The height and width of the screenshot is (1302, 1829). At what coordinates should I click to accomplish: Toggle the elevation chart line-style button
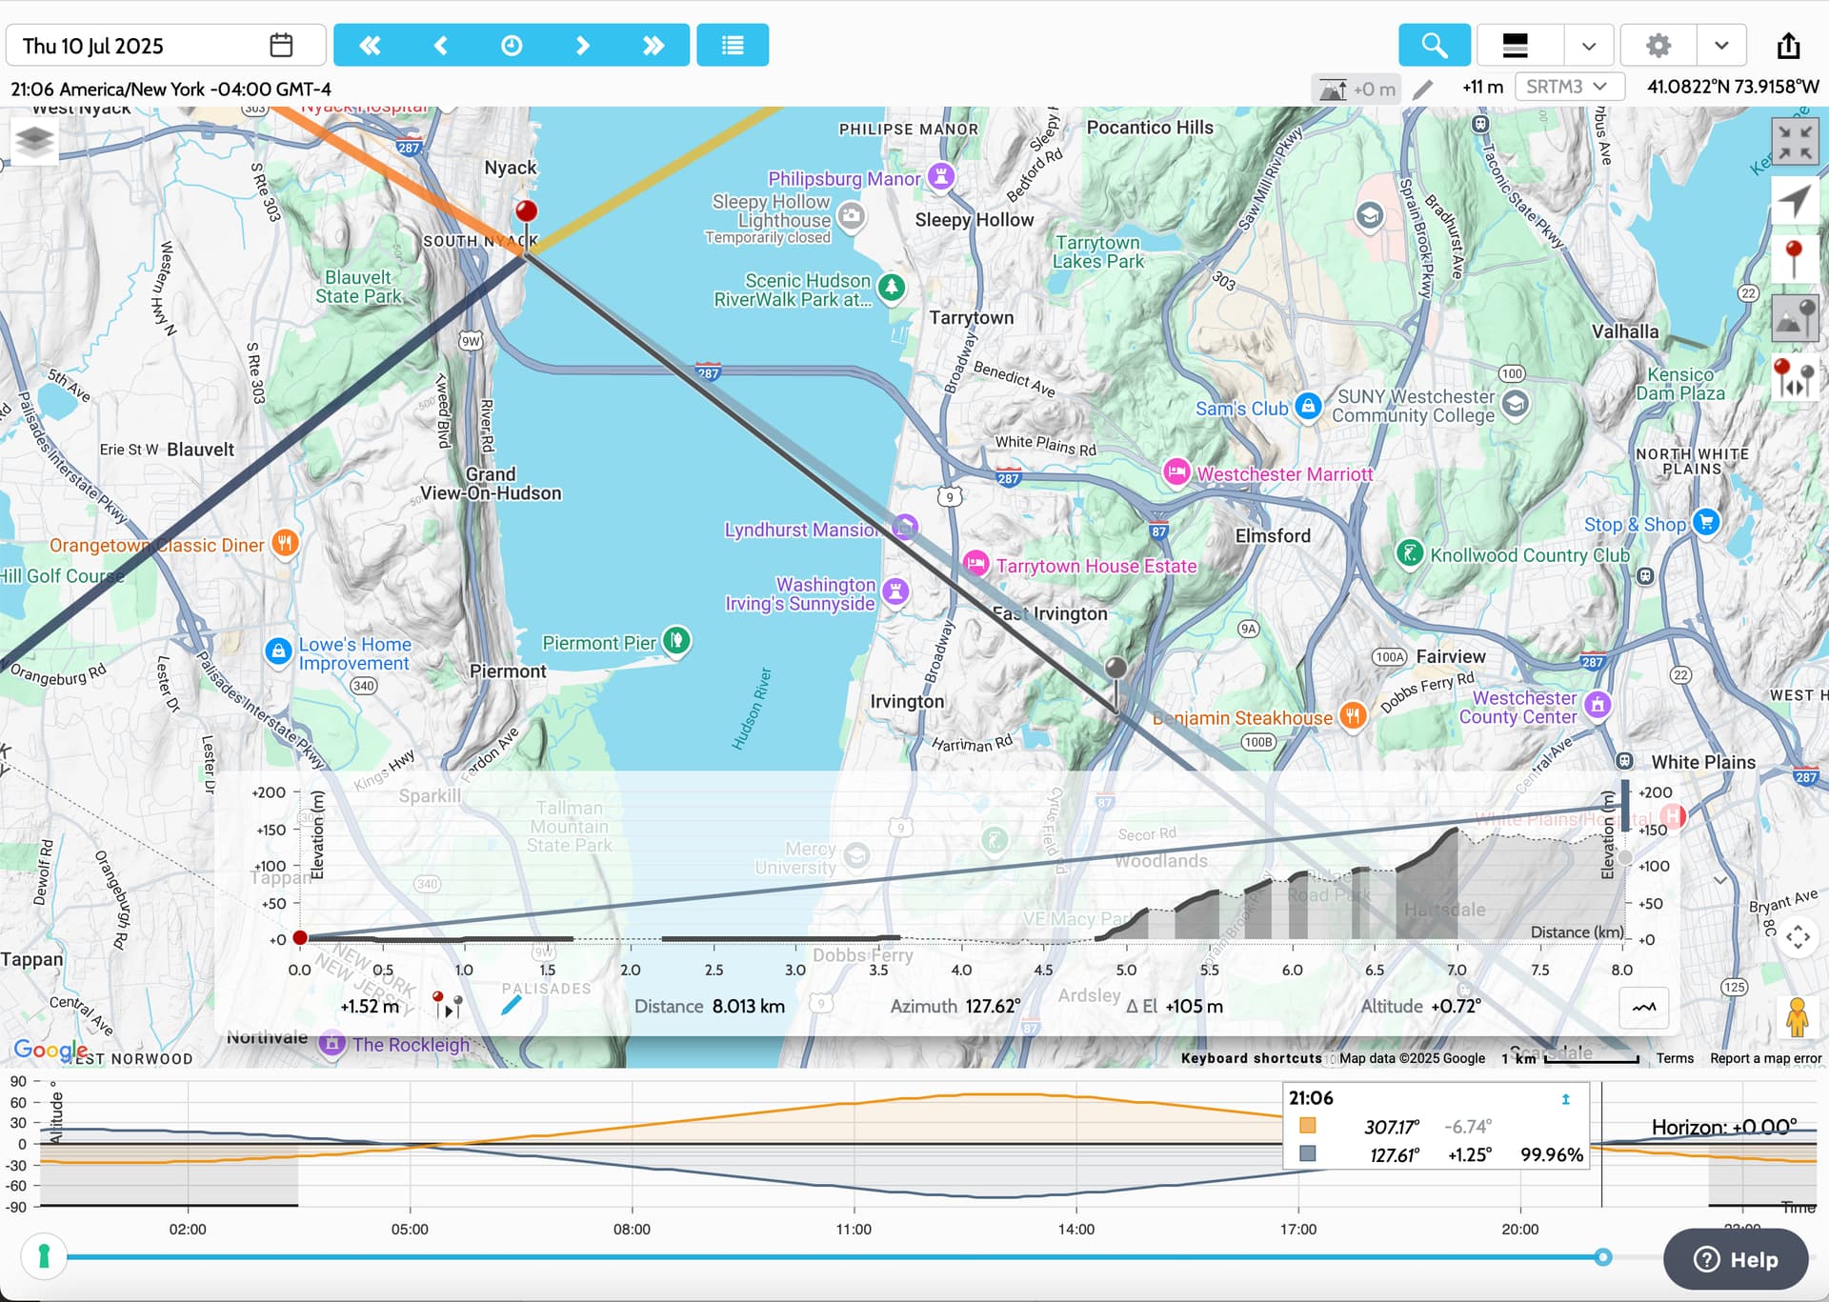(1644, 1007)
